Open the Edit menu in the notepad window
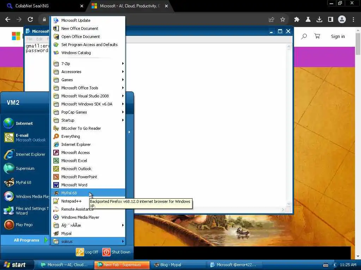 [39, 39]
